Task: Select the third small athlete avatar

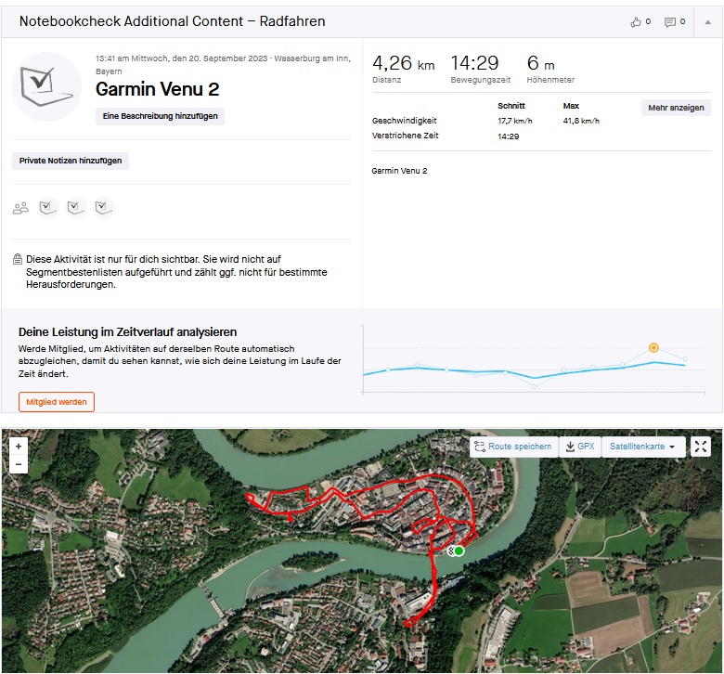Action: (x=104, y=208)
